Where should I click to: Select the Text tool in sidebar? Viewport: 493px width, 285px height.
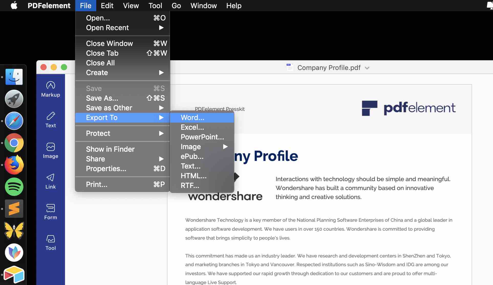[51, 120]
